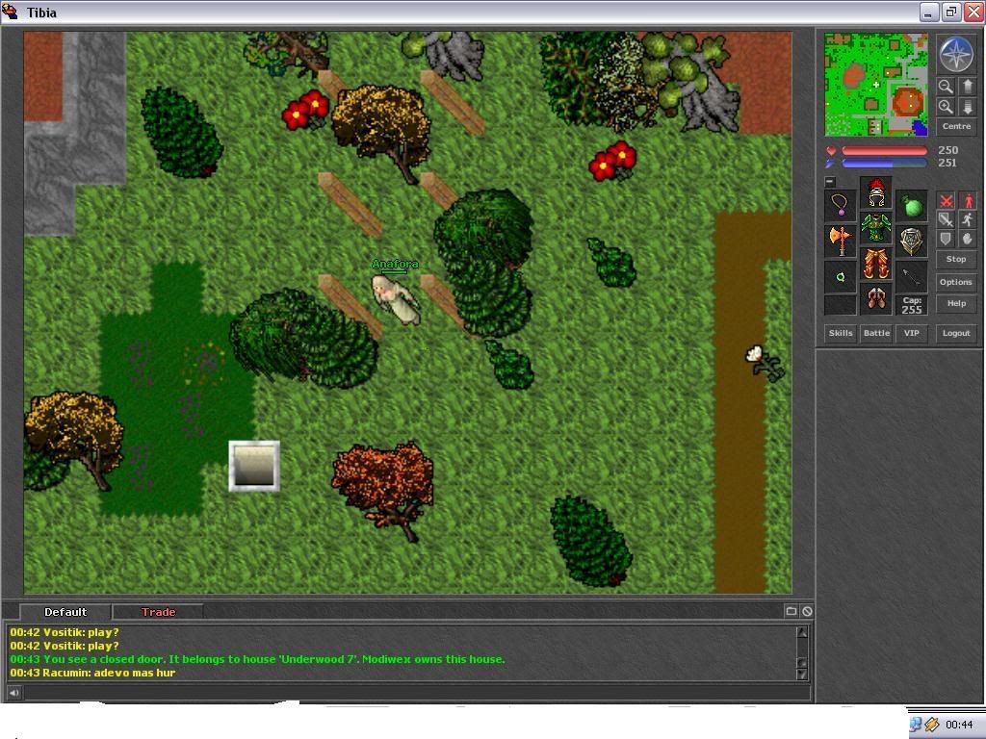The width and height of the screenshot is (986, 739).
Task: Open the VIP list
Action: 912,333
